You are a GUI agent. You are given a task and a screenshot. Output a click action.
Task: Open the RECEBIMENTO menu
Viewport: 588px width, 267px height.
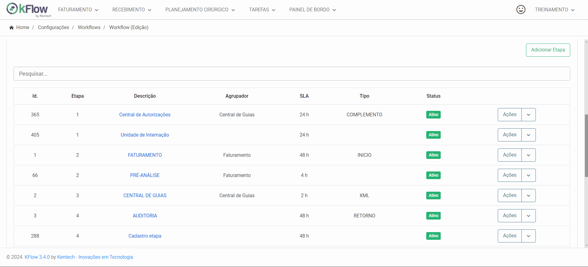pyautogui.click(x=132, y=10)
